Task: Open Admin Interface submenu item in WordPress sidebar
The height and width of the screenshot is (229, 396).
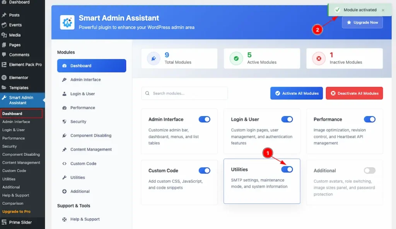Action: (16, 122)
